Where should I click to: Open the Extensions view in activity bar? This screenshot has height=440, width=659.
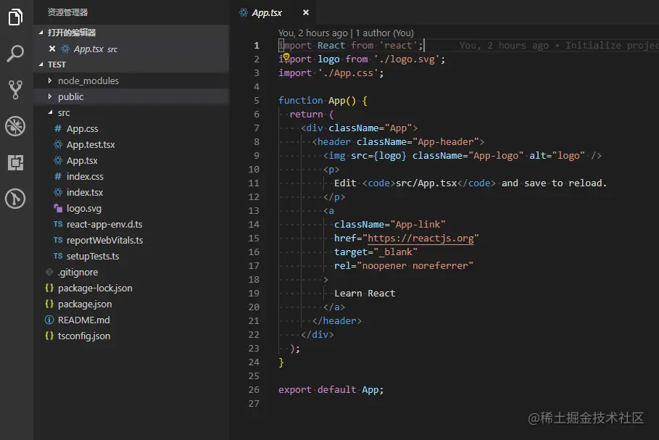pyautogui.click(x=15, y=162)
